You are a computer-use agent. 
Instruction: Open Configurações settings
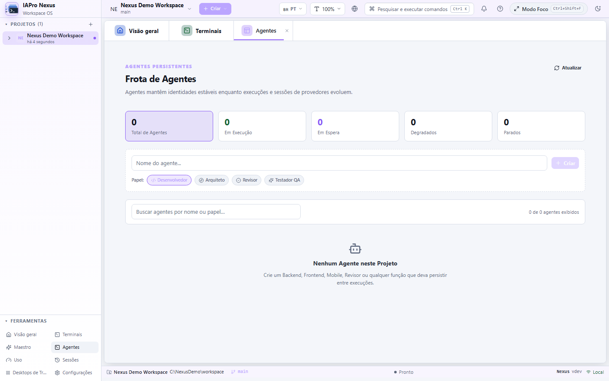coord(75,373)
